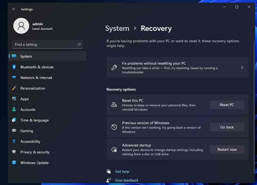257x185 pixels.
Task: Click the Windows Update sync icon
Action: [14, 162]
